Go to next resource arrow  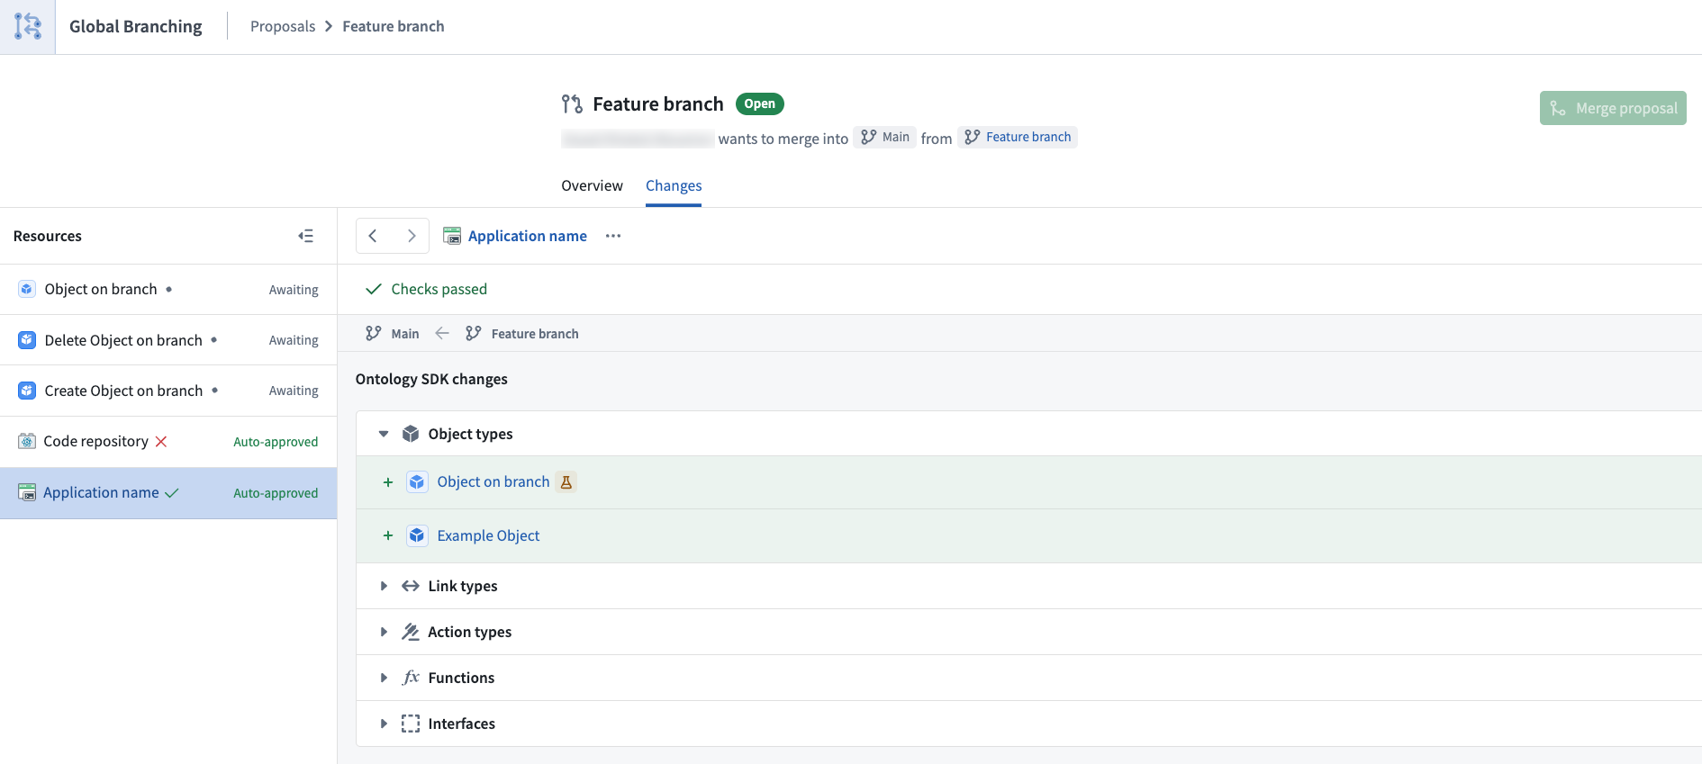tap(412, 236)
